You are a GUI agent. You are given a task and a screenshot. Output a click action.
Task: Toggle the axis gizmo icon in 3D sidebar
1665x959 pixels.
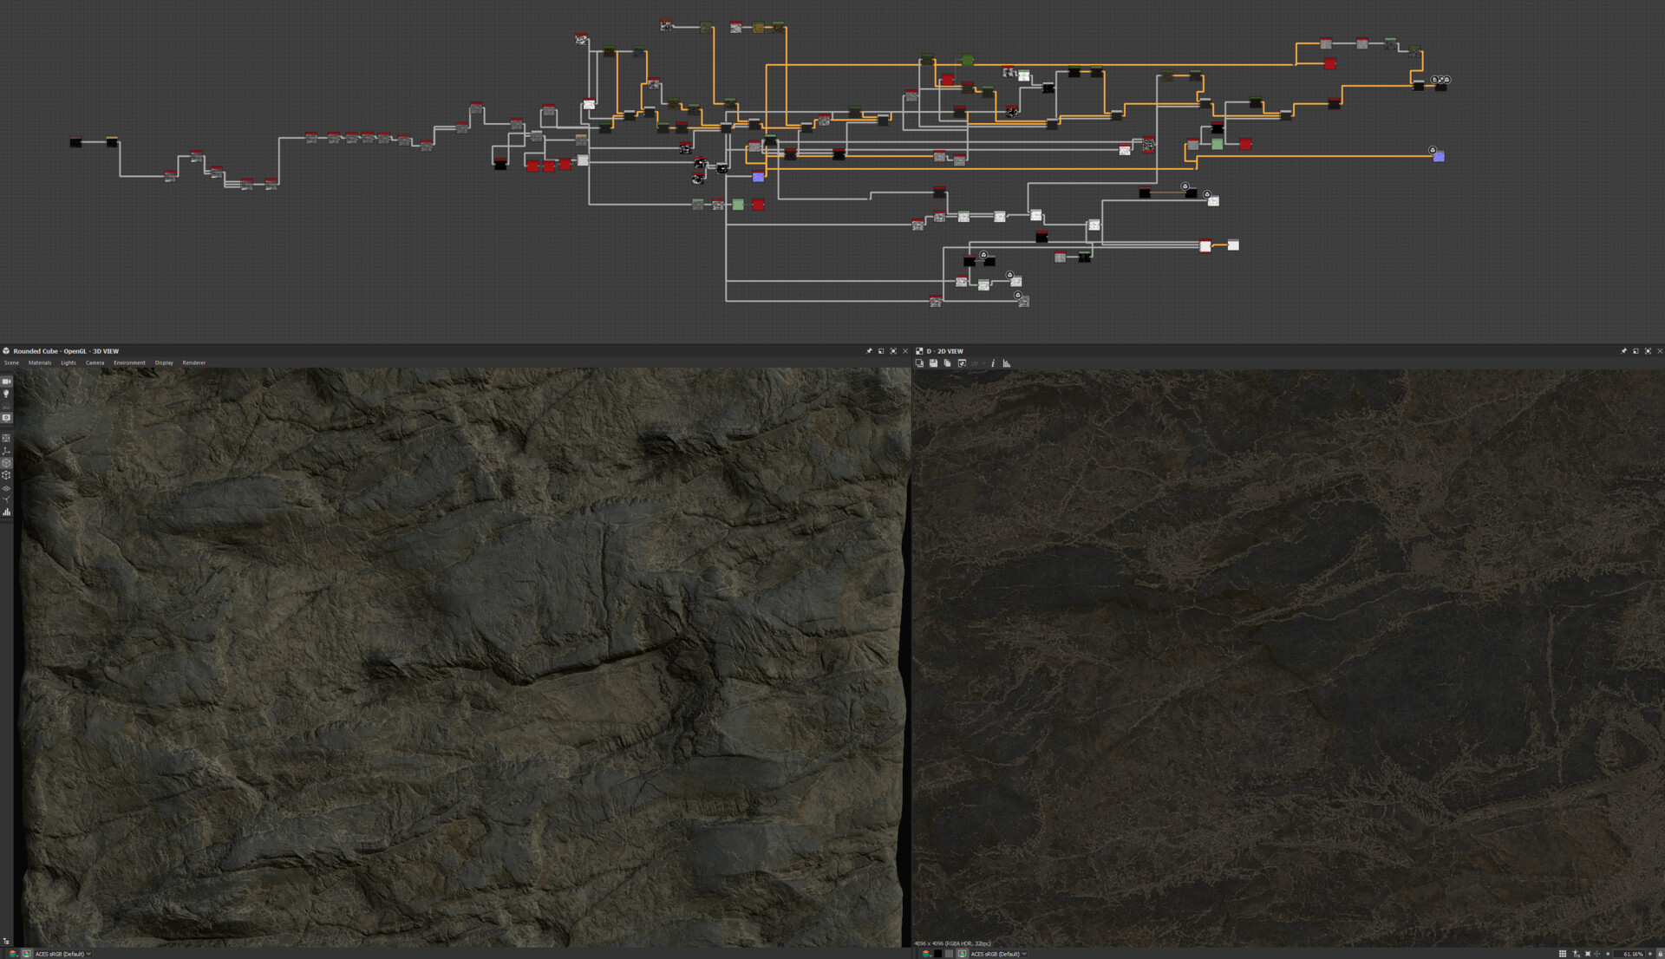pos(6,451)
